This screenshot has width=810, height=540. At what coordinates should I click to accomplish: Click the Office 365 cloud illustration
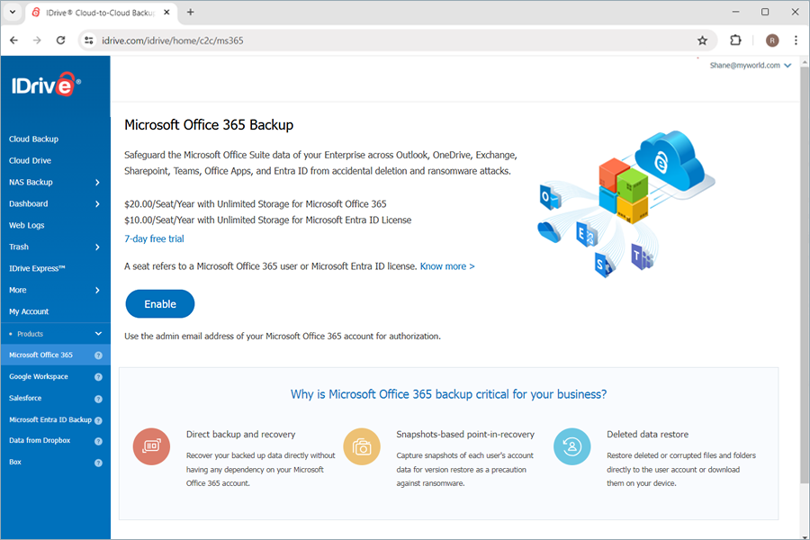coord(626,203)
